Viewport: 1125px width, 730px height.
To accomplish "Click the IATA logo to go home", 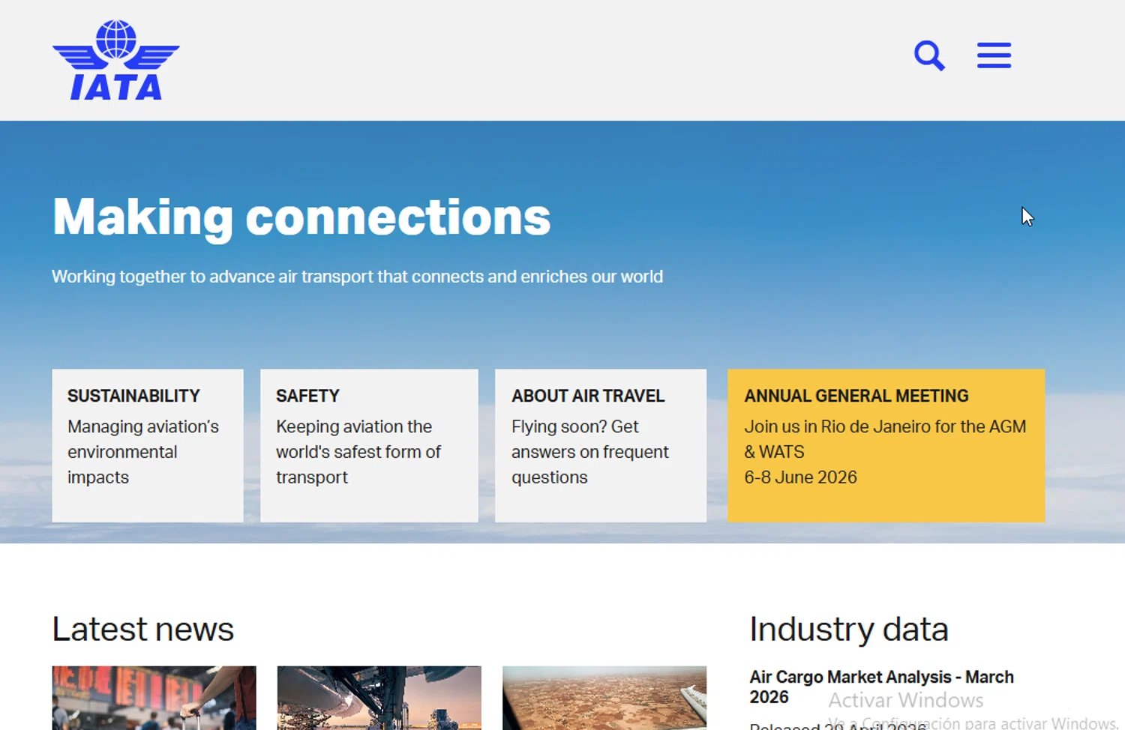I will [x=116, y=60].
